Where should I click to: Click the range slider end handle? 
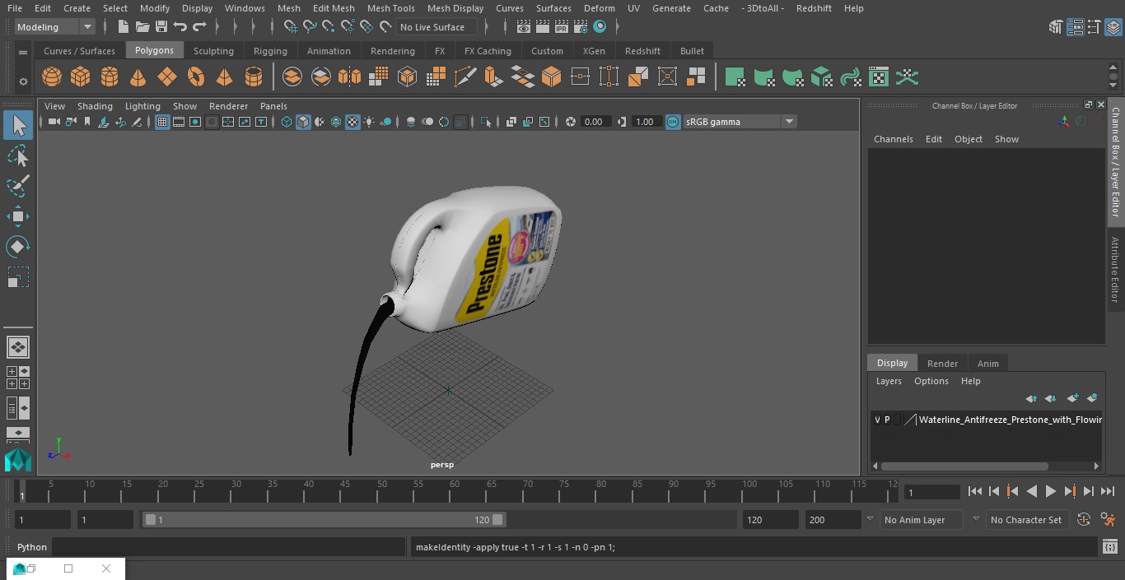click(x=498, y=520)
